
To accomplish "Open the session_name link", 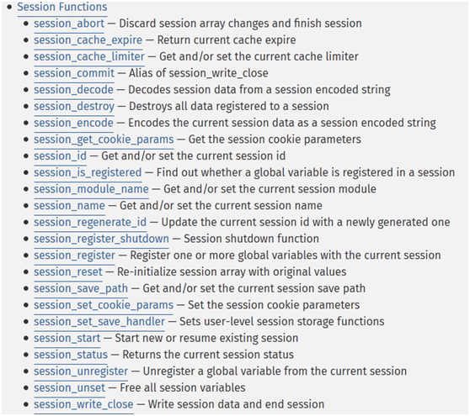I will click(70, 206).
